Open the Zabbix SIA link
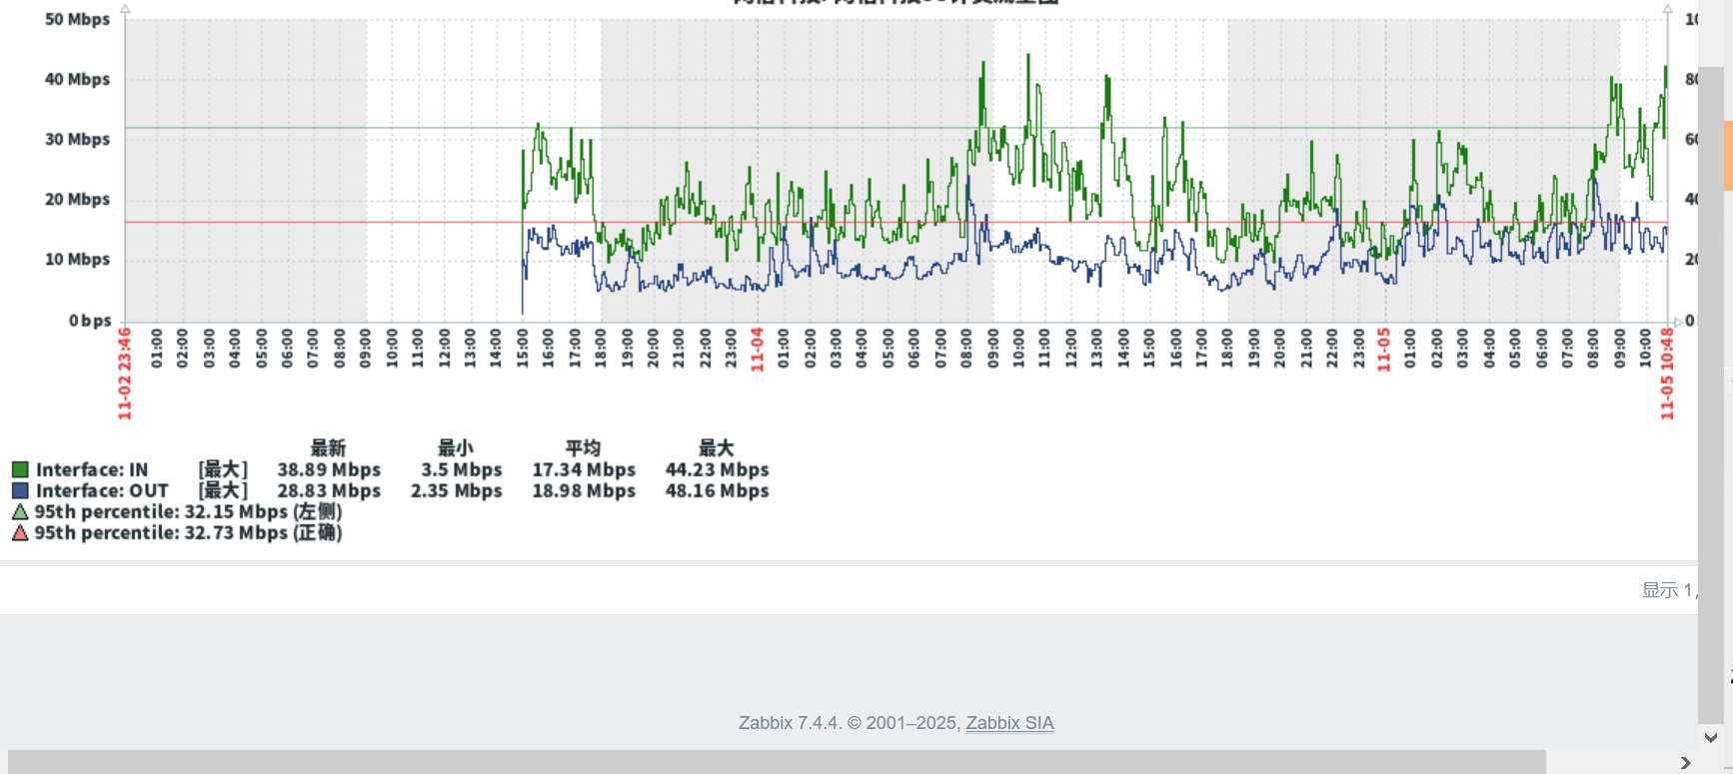 [x=1009, y=723]
